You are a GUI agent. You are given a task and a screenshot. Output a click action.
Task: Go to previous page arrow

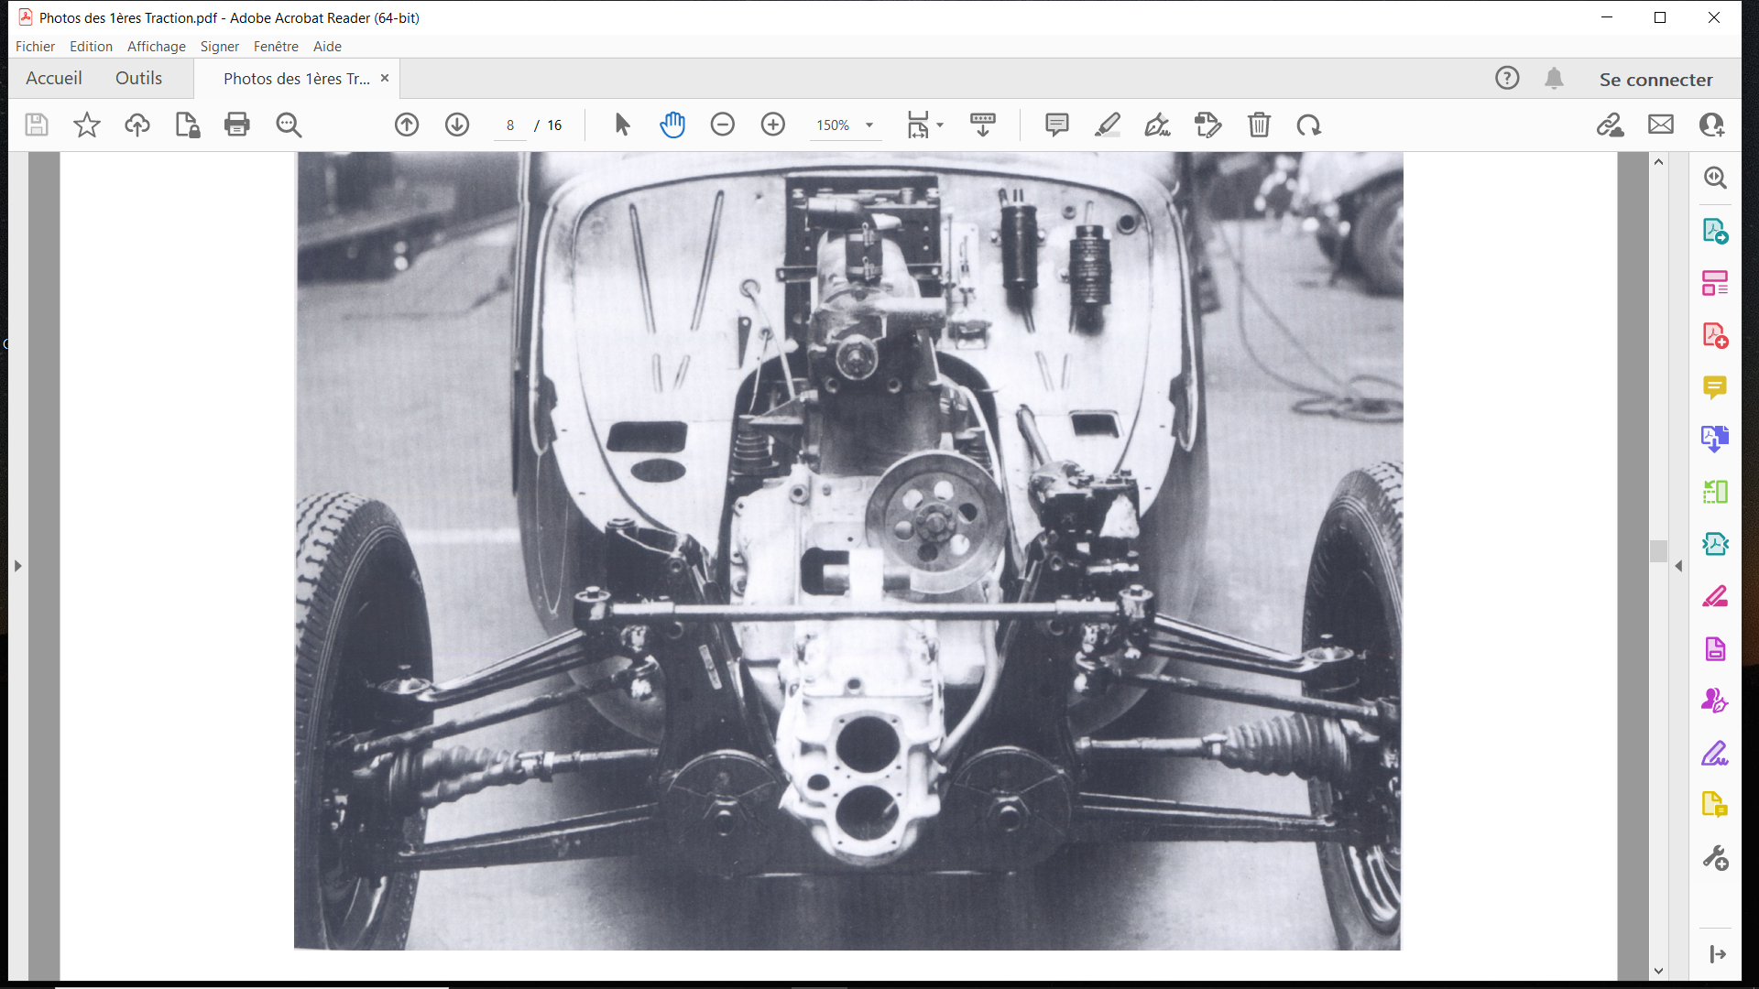click(407, 125)
